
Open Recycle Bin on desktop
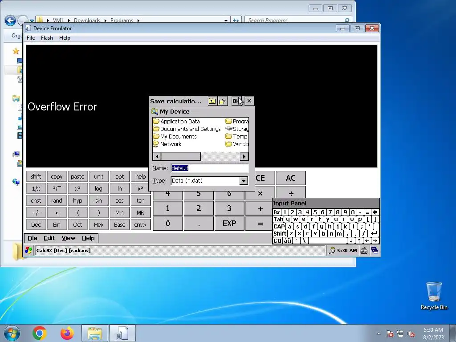[x=434, y=296]
